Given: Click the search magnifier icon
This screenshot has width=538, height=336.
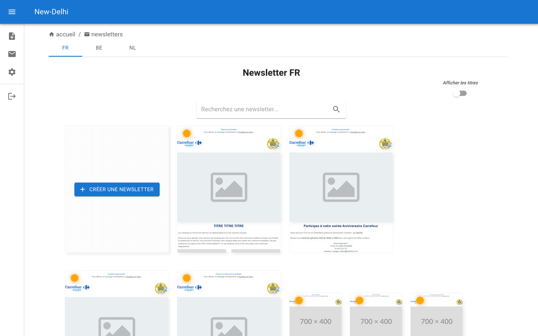Looking at the screenshot, I should (x=336, y=109).
